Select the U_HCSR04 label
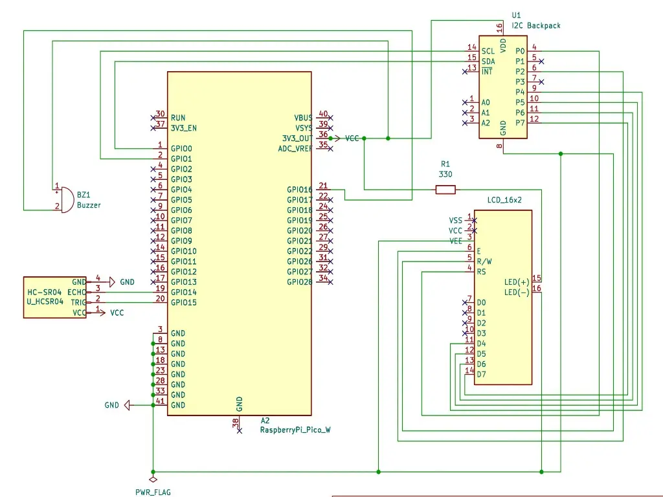Image resolution: width=663 pixels, height=497 pixels. pyautogui.click(x=45, y=302)
